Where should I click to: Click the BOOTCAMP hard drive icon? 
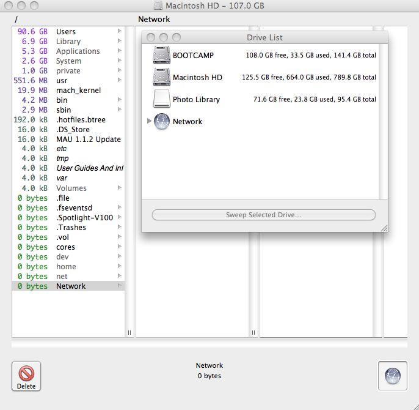pos(161,55)
